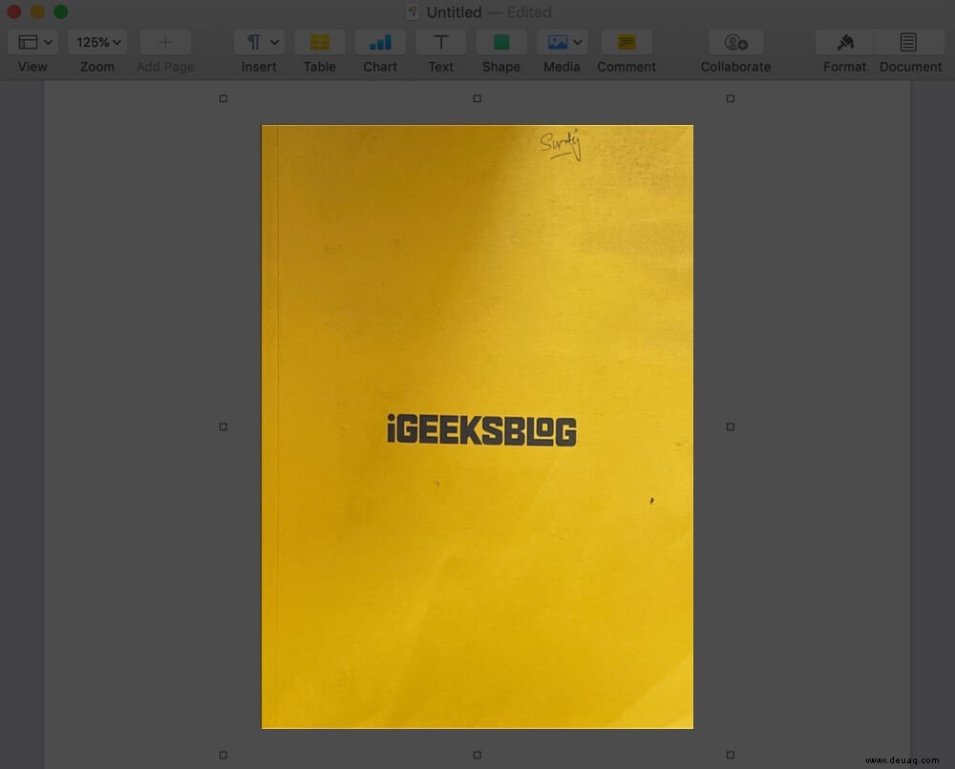Click the document icon beside Untitled
This screenshot has height=769, width=955.
pos(413,12)
